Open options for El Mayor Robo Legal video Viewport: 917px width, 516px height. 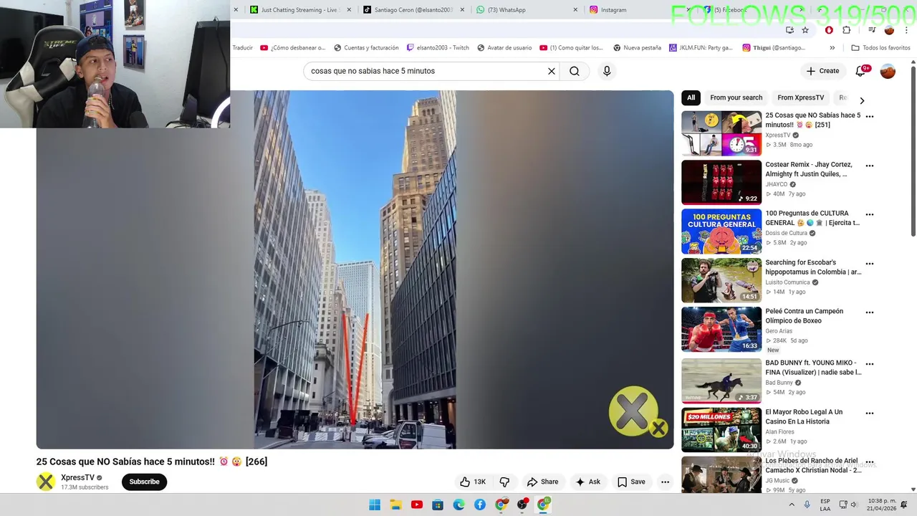870,413
